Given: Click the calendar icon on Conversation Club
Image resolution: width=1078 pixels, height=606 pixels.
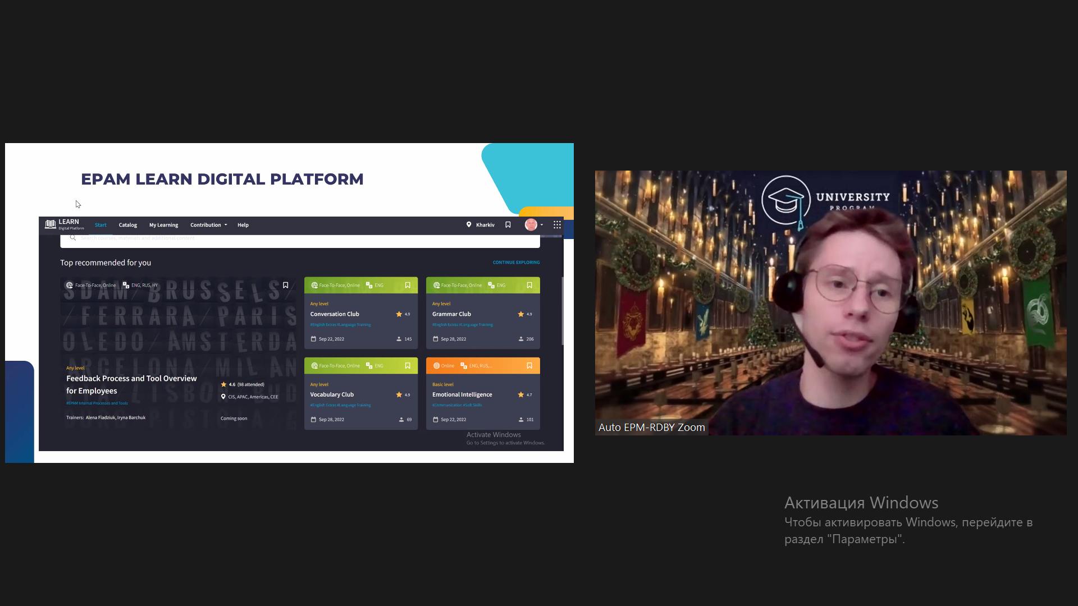Looking at the screenshot, I should (x=313, y=339).
